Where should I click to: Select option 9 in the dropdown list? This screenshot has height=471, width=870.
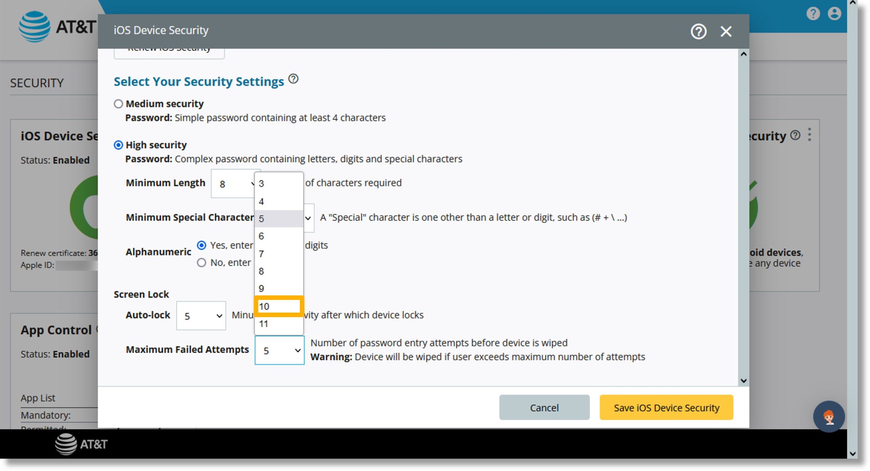[x=279, y=288]
